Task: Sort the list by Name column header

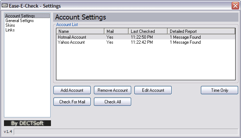Action: [80, 31]
